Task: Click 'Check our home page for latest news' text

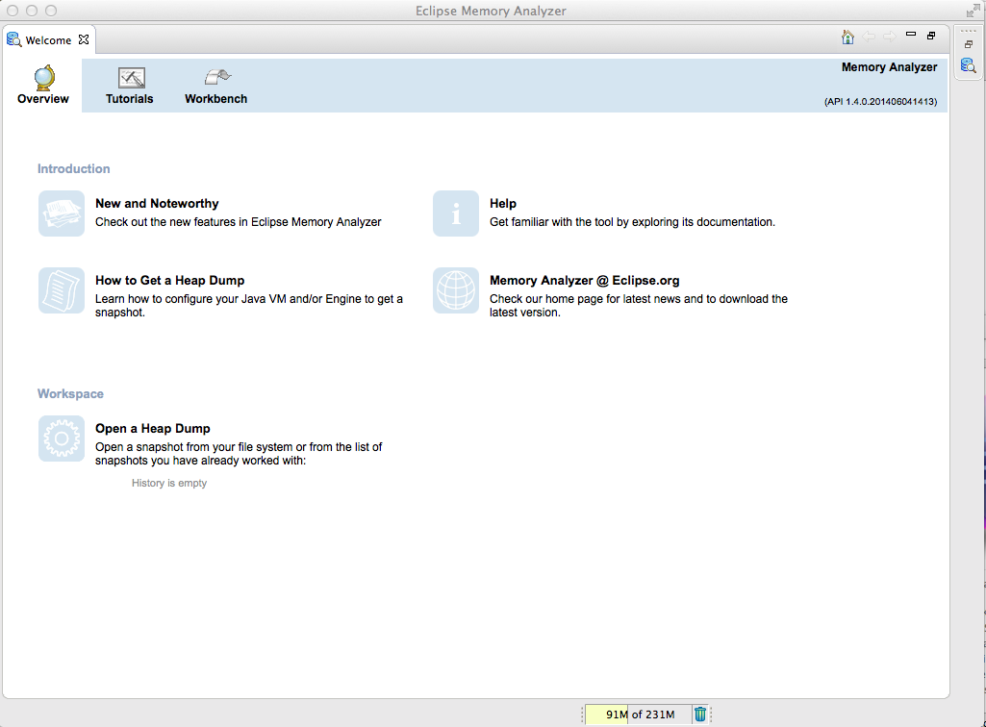Action: [639, 306]
